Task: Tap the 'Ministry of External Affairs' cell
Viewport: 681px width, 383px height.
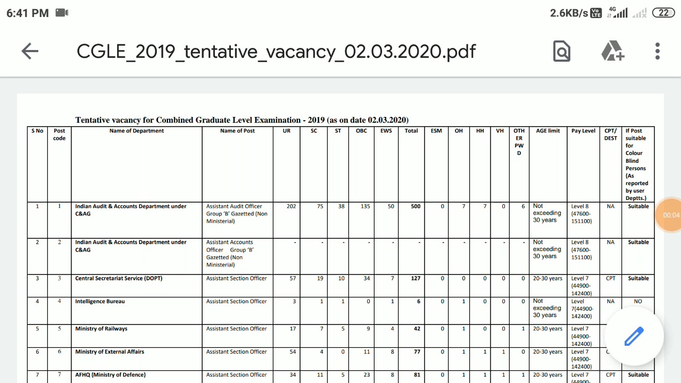Action: tap(110, 352)
